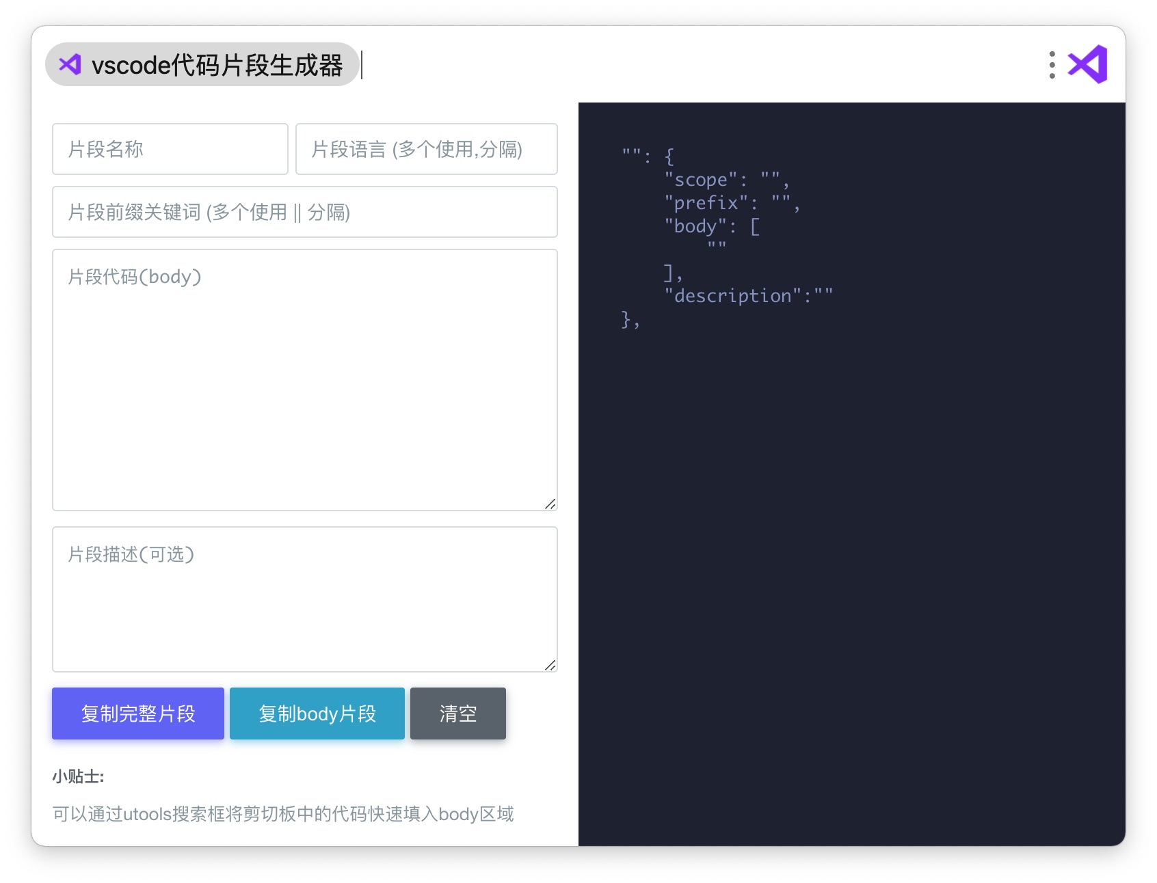Click the resize handle of the description text area
The height and width of the screenshot is (883, 1157).
pyautogui.click(x=550, y=665)
